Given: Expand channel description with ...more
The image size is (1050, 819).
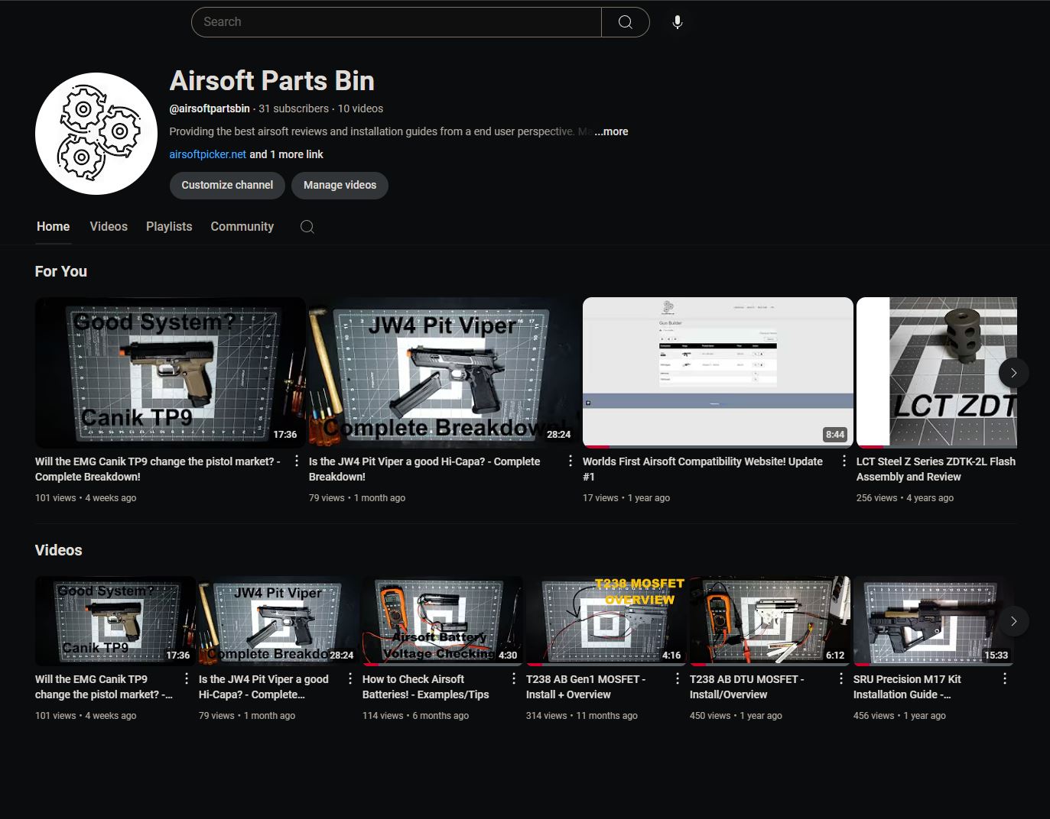Looking at the screenshot, I should (x=612, y=131).
